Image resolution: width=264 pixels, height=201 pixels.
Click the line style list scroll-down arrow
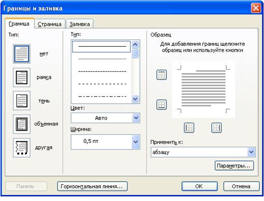(x=135, y=99)
